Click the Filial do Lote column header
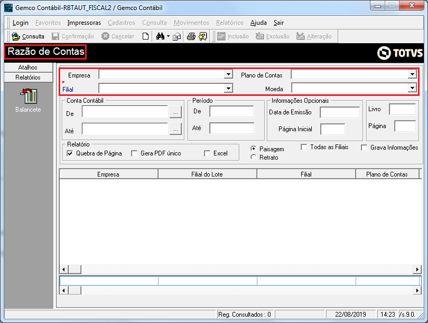Viewport: 428px width, 323px height. click(208, 174)
